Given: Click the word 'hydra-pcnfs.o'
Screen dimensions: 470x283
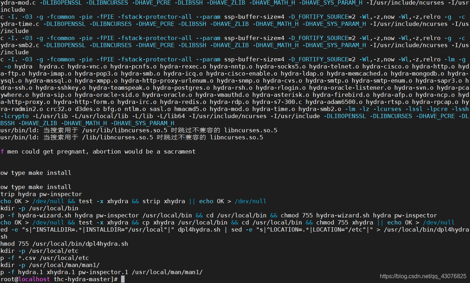Looking at the screenshot, I should [x=133, y=67].
